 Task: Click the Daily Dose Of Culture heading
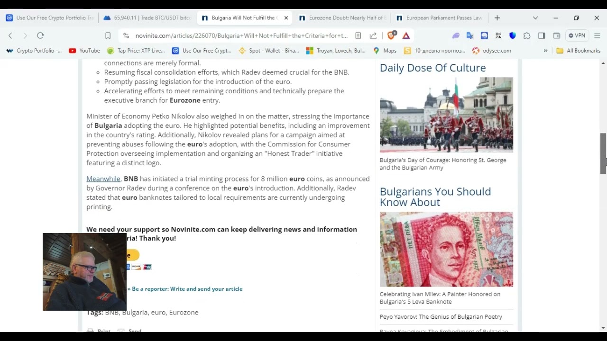coord(433,68)
